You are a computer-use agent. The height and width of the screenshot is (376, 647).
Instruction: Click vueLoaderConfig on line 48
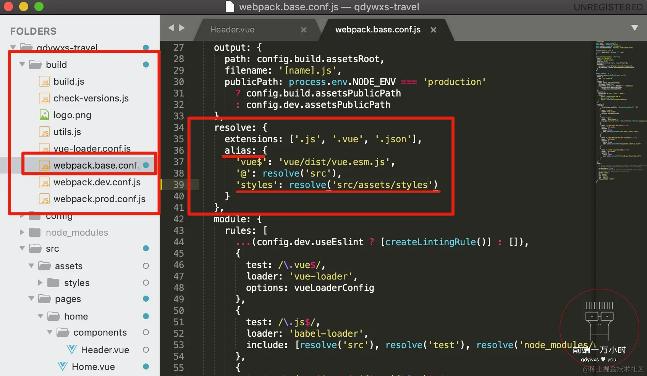click(334, 288)
